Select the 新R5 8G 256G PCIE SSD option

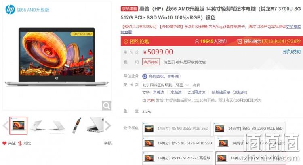tap(249, 129)
